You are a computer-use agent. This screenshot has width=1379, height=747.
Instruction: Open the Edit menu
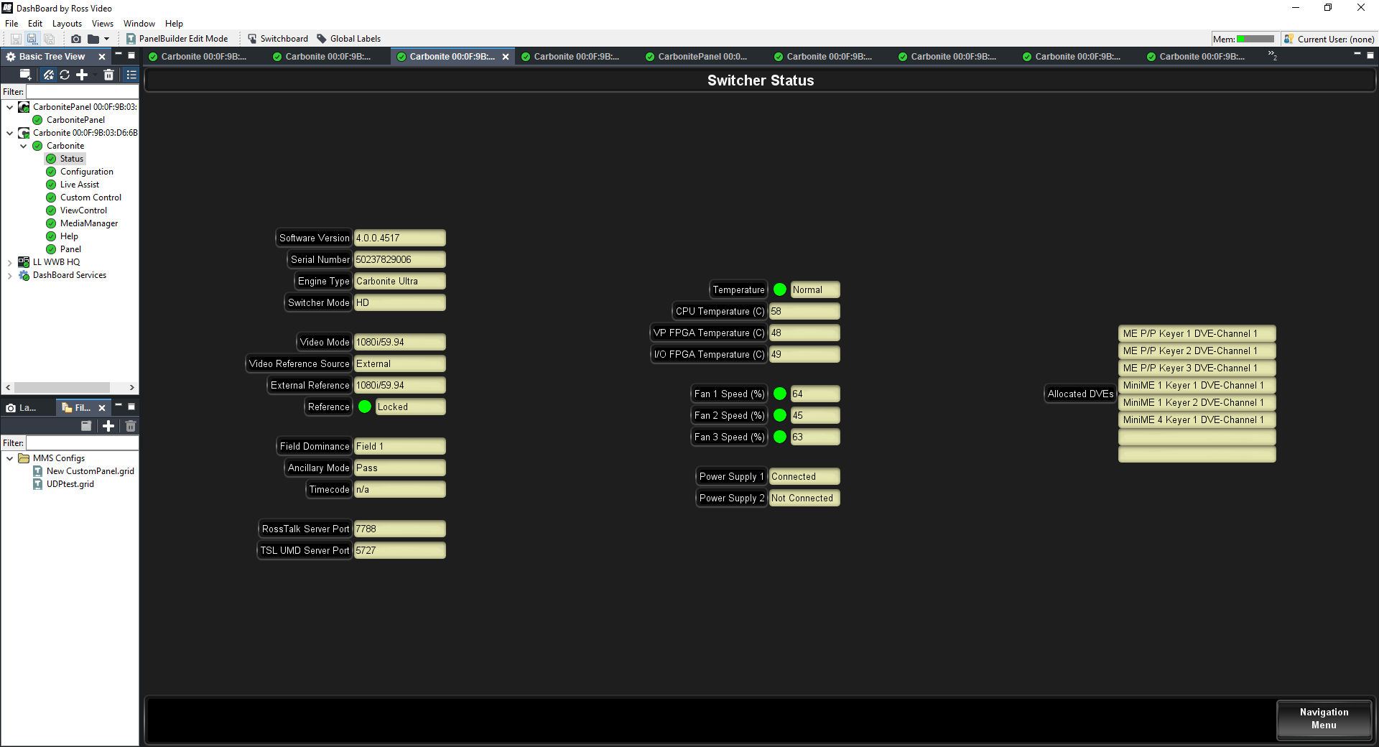(x=35, y=24)
